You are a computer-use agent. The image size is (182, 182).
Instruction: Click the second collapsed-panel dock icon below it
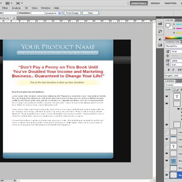tap(160, 31)
